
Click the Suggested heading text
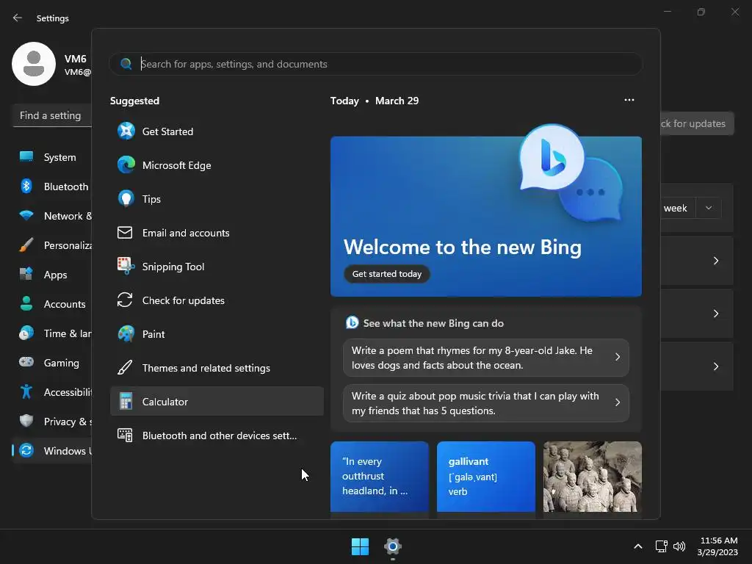point(135,101)
